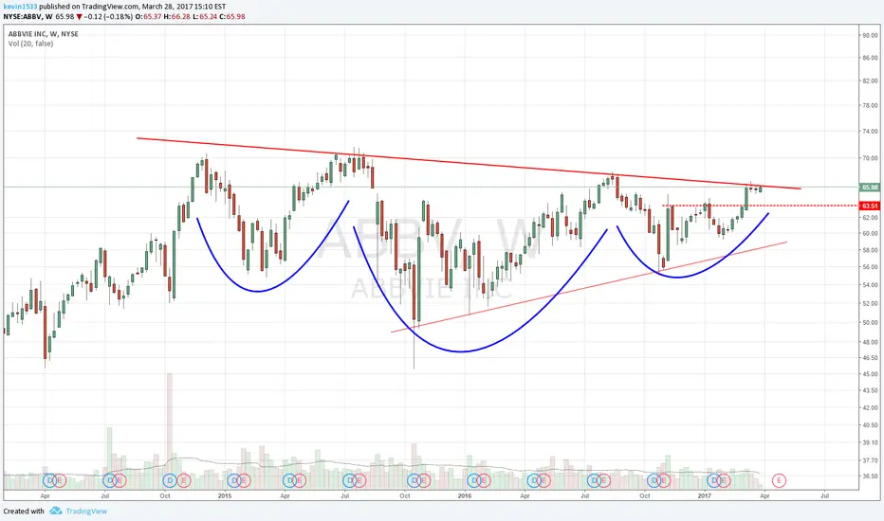Click the 40.50 price axis label
Viewport: 884px width, 521px height.
click(870, 425)
